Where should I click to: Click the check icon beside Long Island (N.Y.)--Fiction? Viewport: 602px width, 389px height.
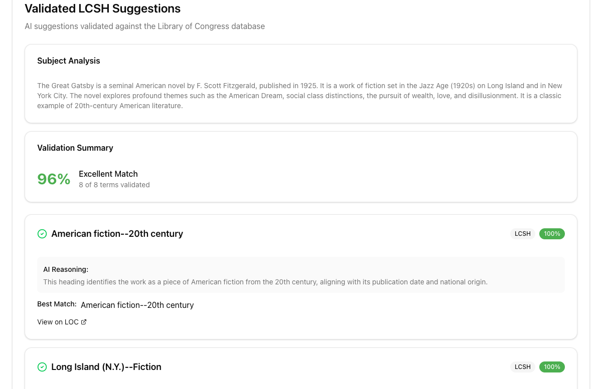pos(42,367)
